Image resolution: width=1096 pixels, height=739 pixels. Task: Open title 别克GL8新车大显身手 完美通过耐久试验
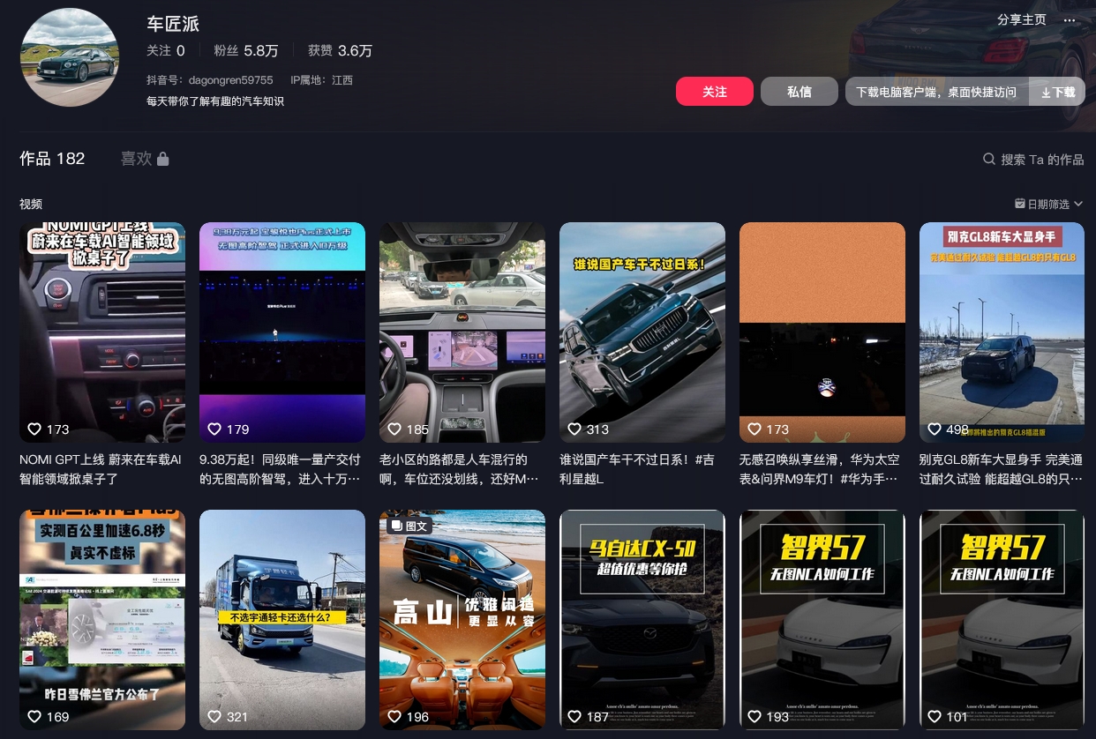tap(1001, 469)
